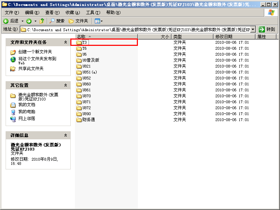
Task: Click the green Forward arrow icon
Action: pyautogui.click(x=29, y=21)
